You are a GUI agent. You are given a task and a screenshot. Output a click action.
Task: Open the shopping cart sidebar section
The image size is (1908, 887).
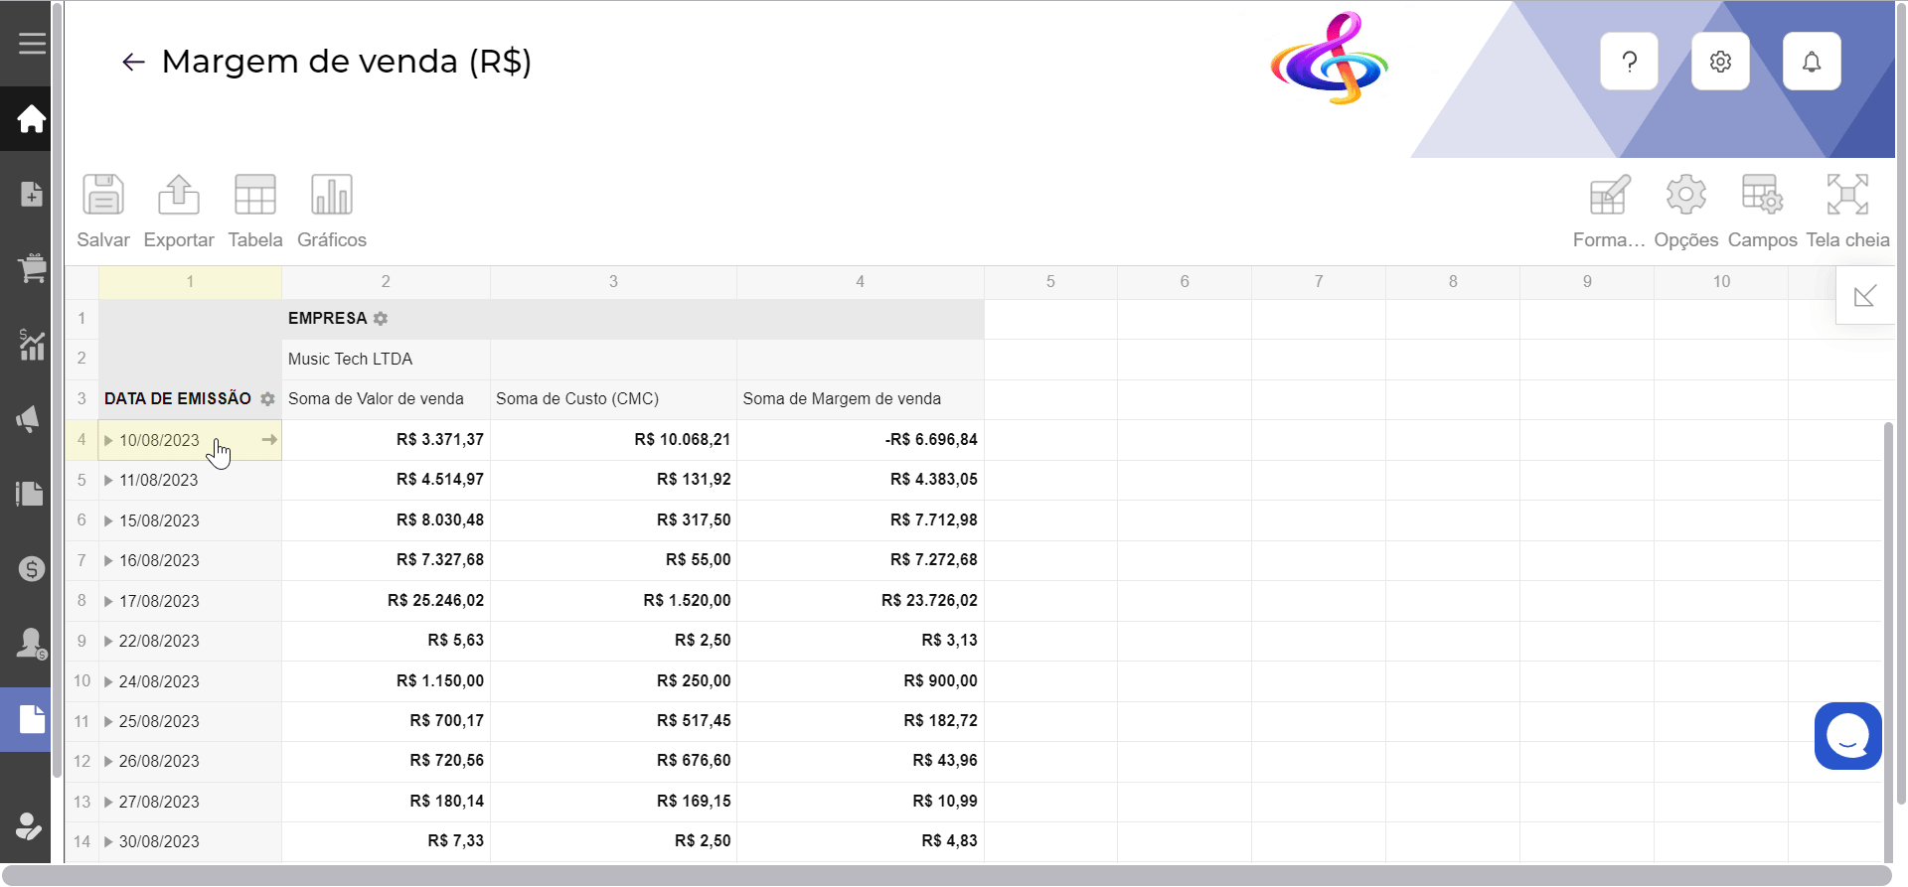coord(31,268)
